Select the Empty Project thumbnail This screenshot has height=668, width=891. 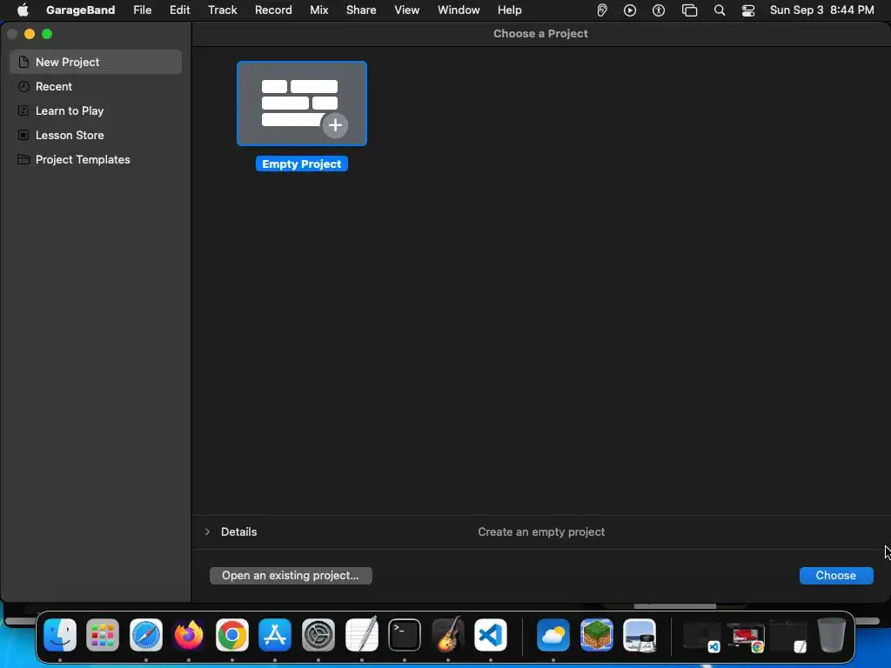[302, 104]
